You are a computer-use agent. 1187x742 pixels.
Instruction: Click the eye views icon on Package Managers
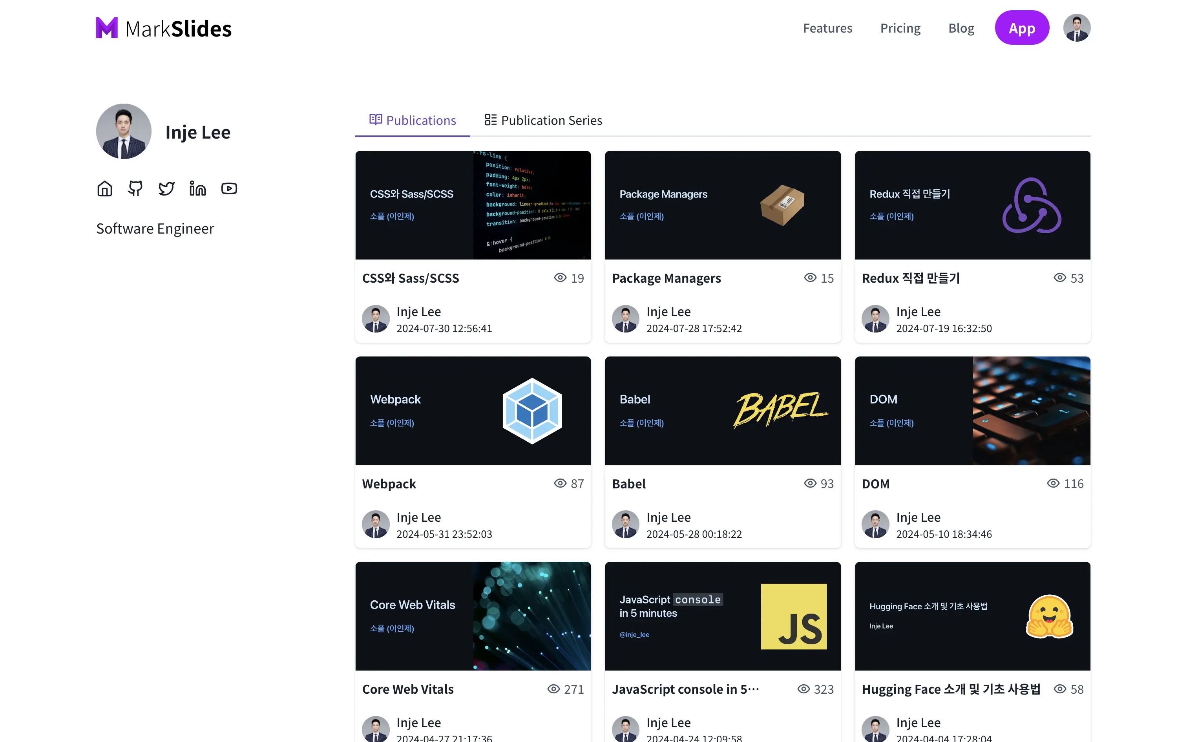pyautogui.click(x=810, y=278)
